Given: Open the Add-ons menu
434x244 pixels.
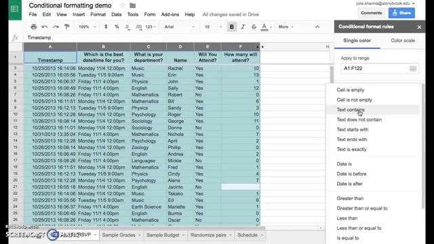Looking at the screenshot, I should [x=170, y=14].
